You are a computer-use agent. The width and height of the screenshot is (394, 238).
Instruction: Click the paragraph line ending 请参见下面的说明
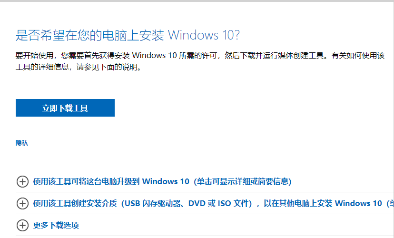(79, 67)
